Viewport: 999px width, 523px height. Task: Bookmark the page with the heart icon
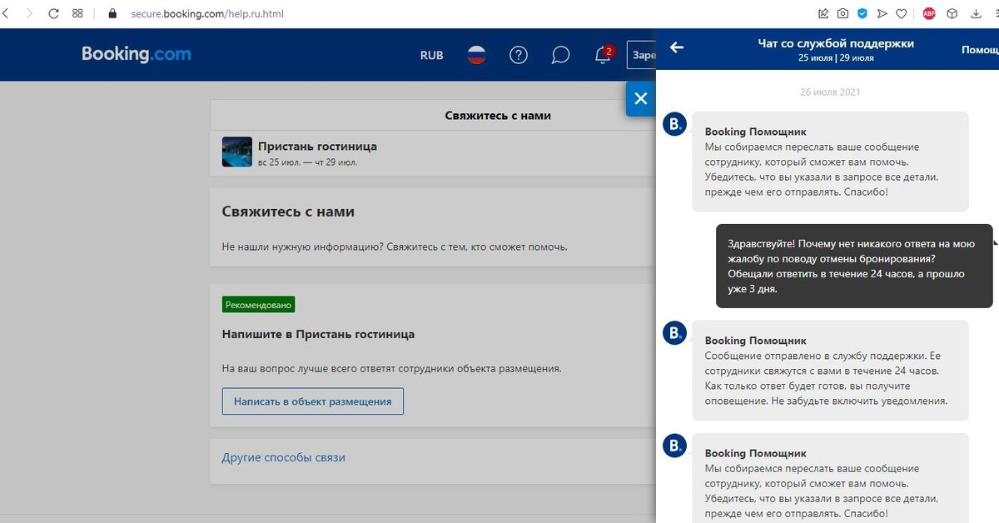coord(902,14)
